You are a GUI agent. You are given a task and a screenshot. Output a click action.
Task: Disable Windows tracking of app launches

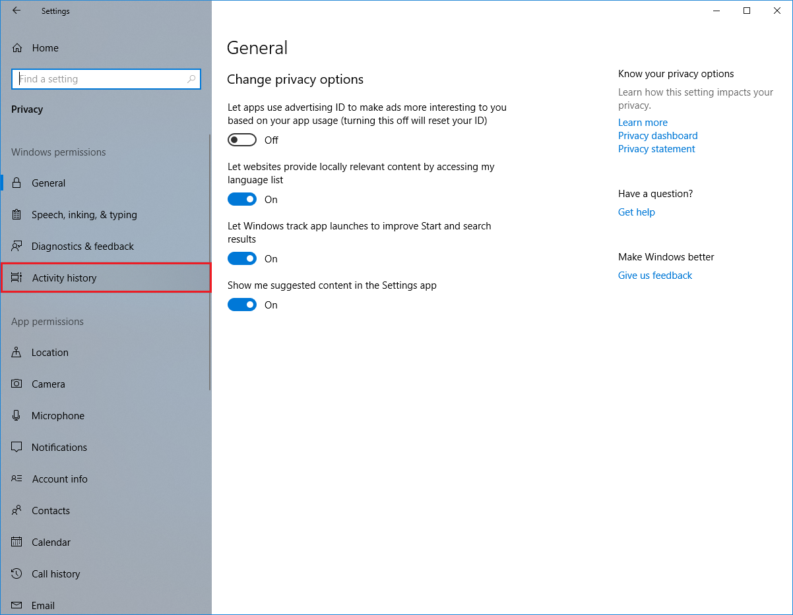click(242, 258)
